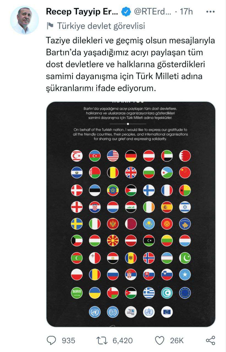Click the Türkiye devlet görevlisi label
226x352 pixels.
101,26
